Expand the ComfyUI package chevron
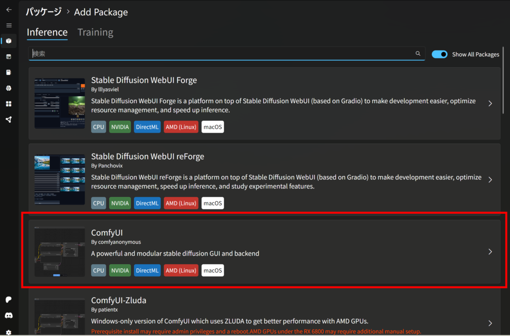 click(490, 252)
